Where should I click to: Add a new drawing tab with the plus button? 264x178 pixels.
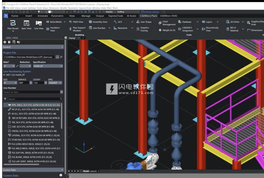(x=83, y=38)
